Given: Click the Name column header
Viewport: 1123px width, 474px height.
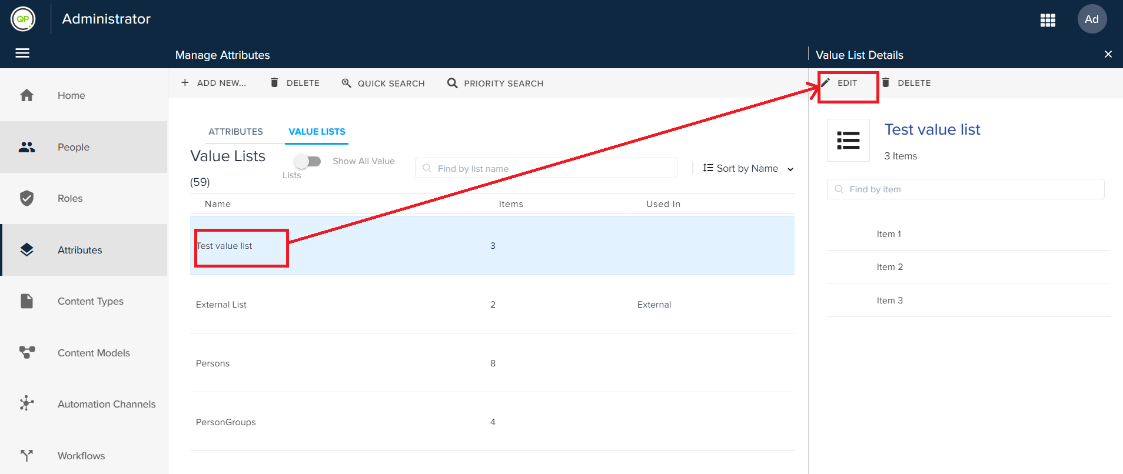Looking at the screenshot, I should click(218, 204).
